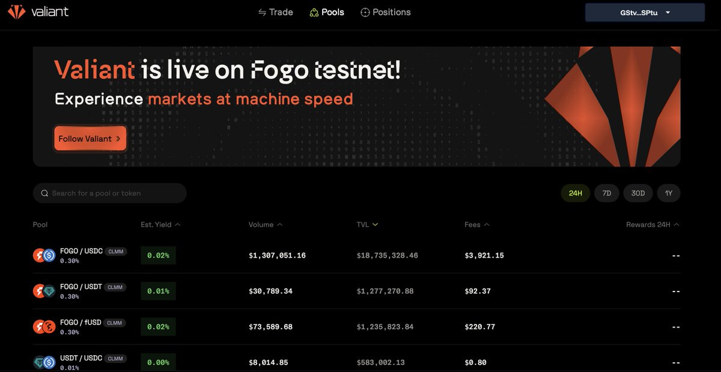This screenshot has width=721, height=372.
Task: Click fees value $3,921.15
Action: pyautogui.click(x=484, y=255)
